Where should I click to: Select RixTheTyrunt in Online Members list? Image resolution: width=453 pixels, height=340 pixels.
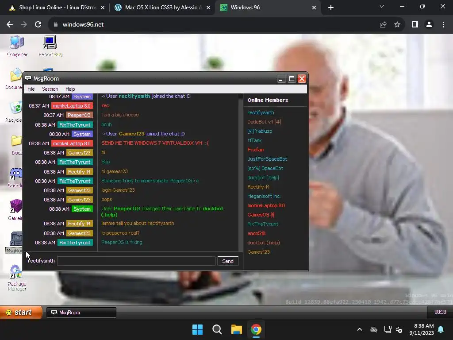(263, 224)
